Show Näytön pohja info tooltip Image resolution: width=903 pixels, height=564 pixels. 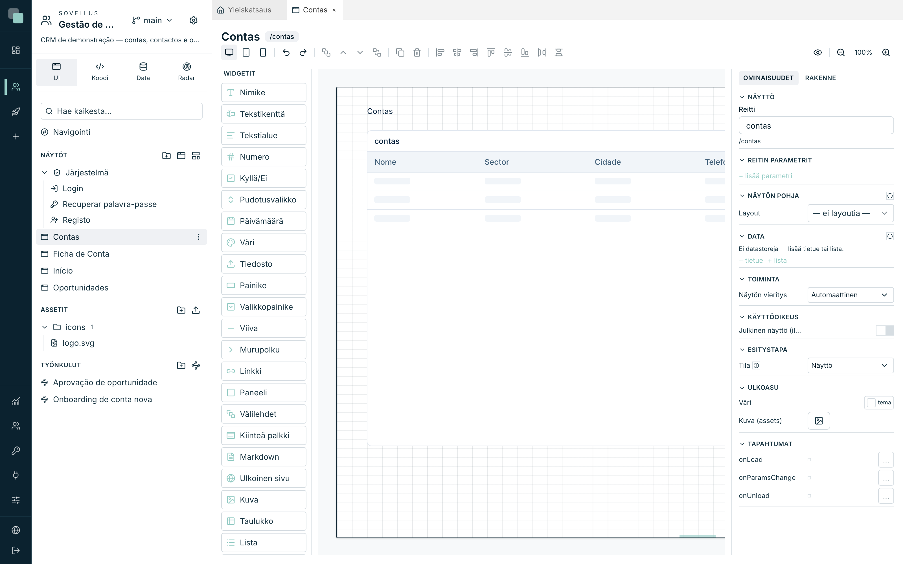point(890,196)
